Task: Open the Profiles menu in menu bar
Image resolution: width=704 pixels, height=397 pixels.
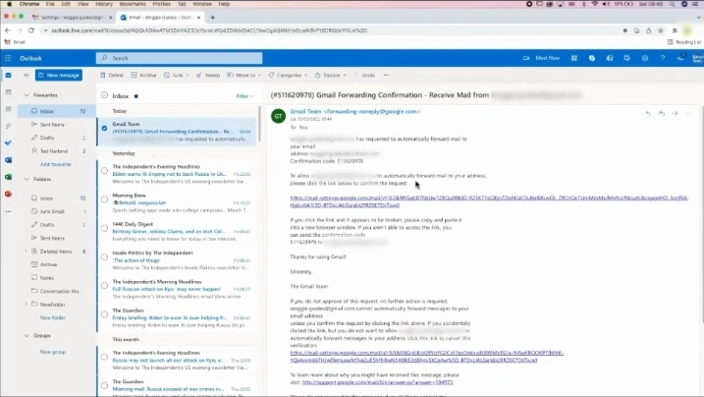Action: [161, 4]
